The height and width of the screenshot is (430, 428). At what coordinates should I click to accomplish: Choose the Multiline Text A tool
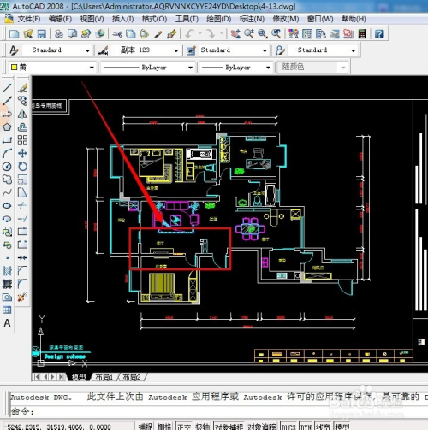pos(7,323)
